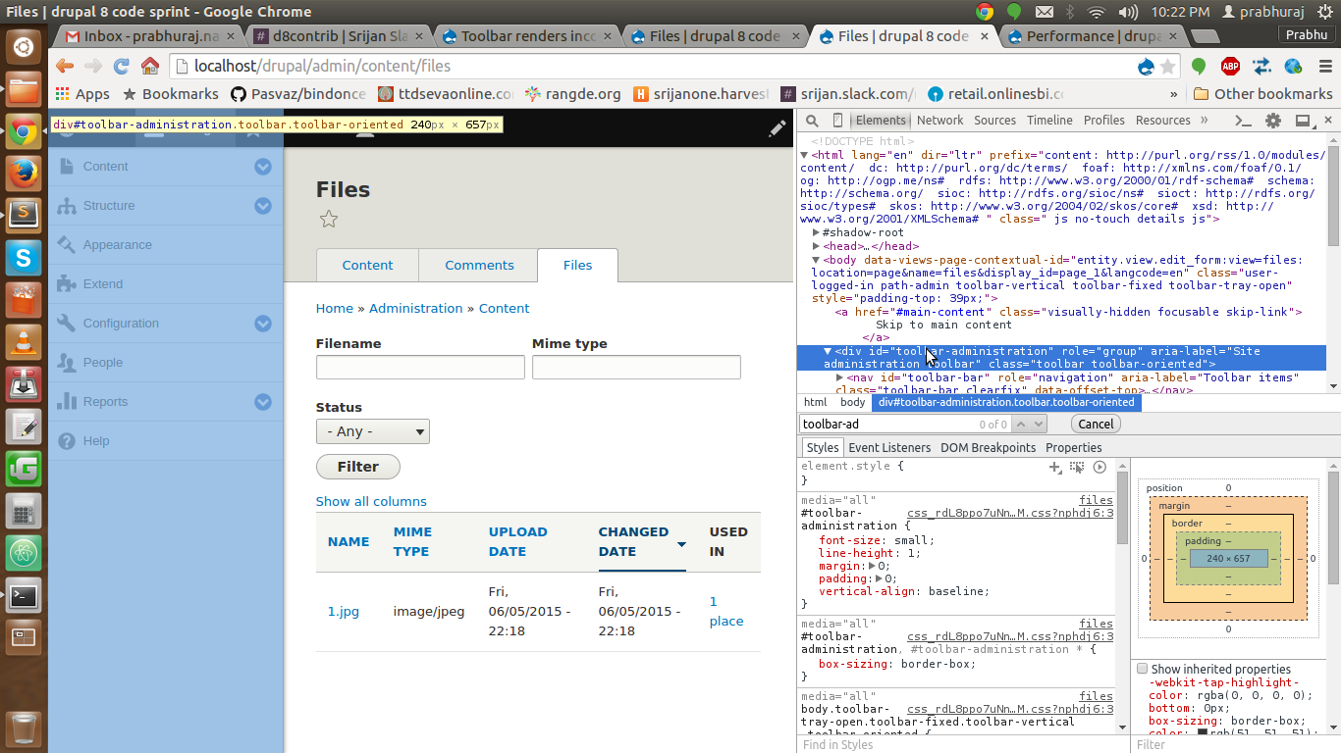
Task: Click the blue arrows proxy extension icon
Action: 1262,67
